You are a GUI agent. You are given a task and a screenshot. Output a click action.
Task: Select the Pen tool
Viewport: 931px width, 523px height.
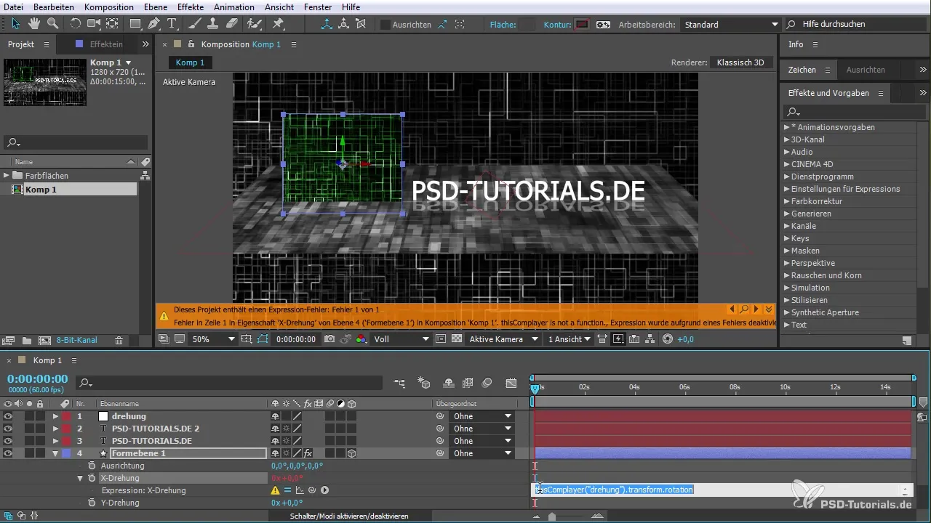(153, 24)
